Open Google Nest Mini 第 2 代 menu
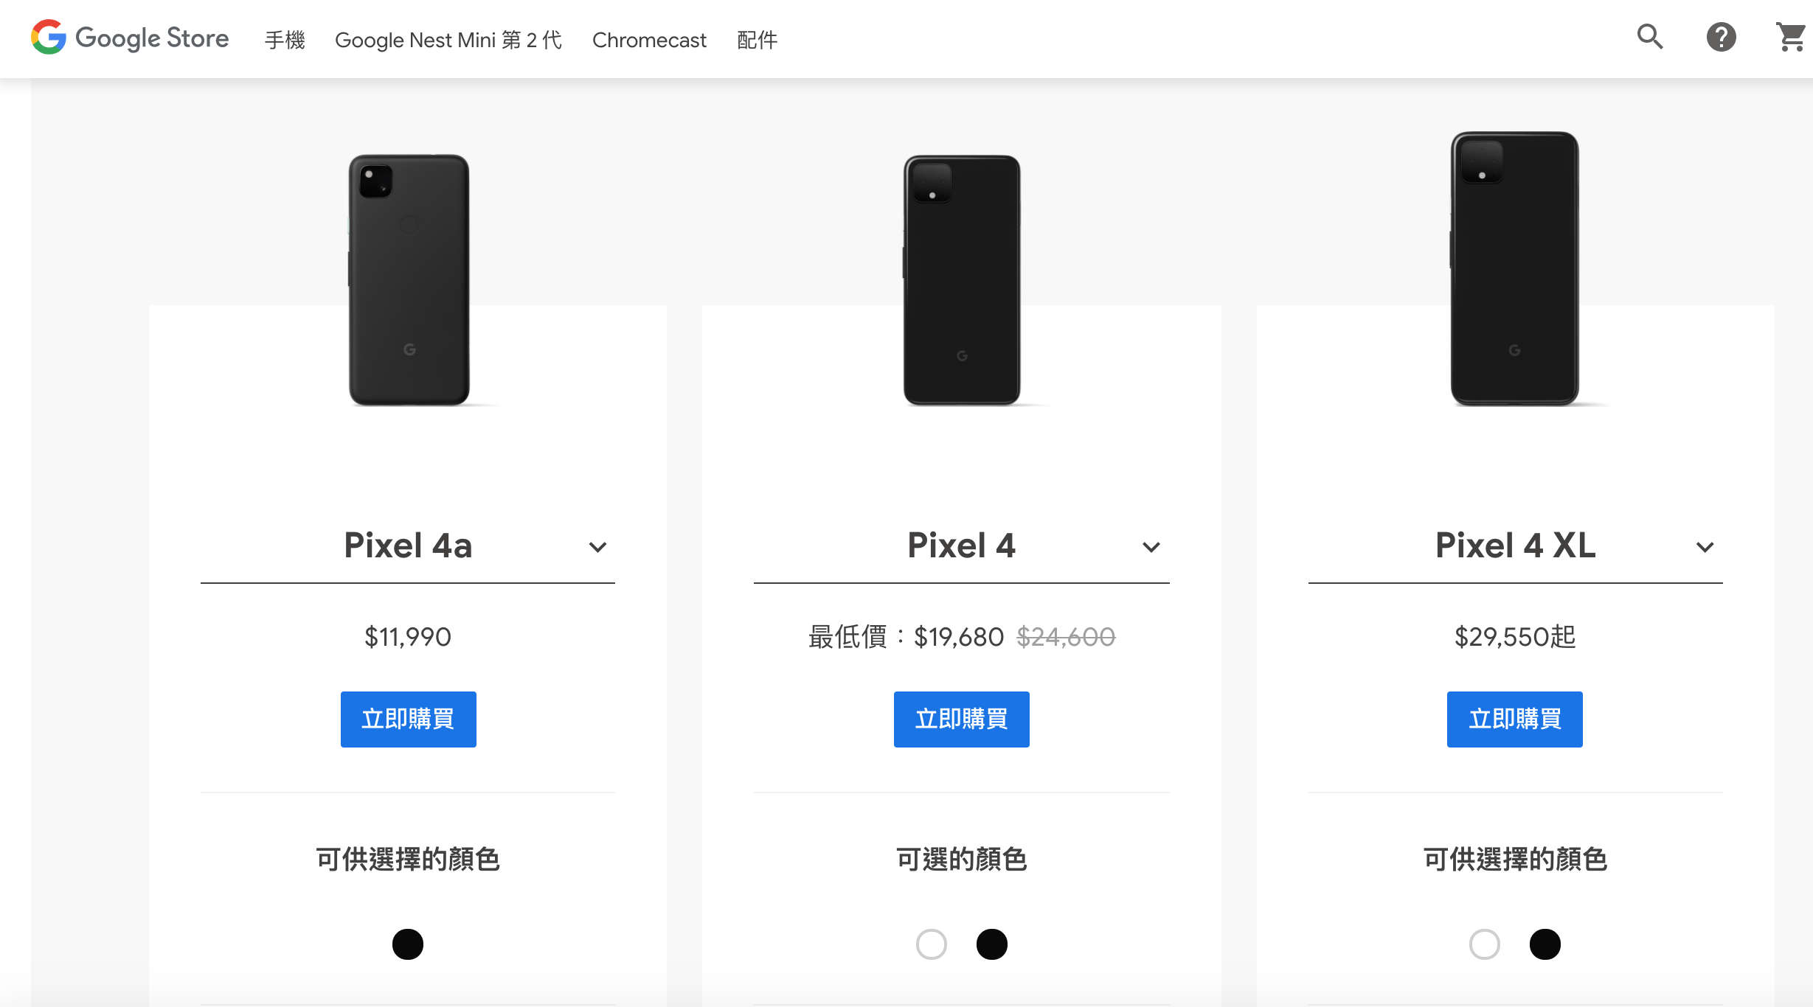Image resolution: width=1813 pixels, height=1007 pixels. pyautogui.click(x=448, y=40)
